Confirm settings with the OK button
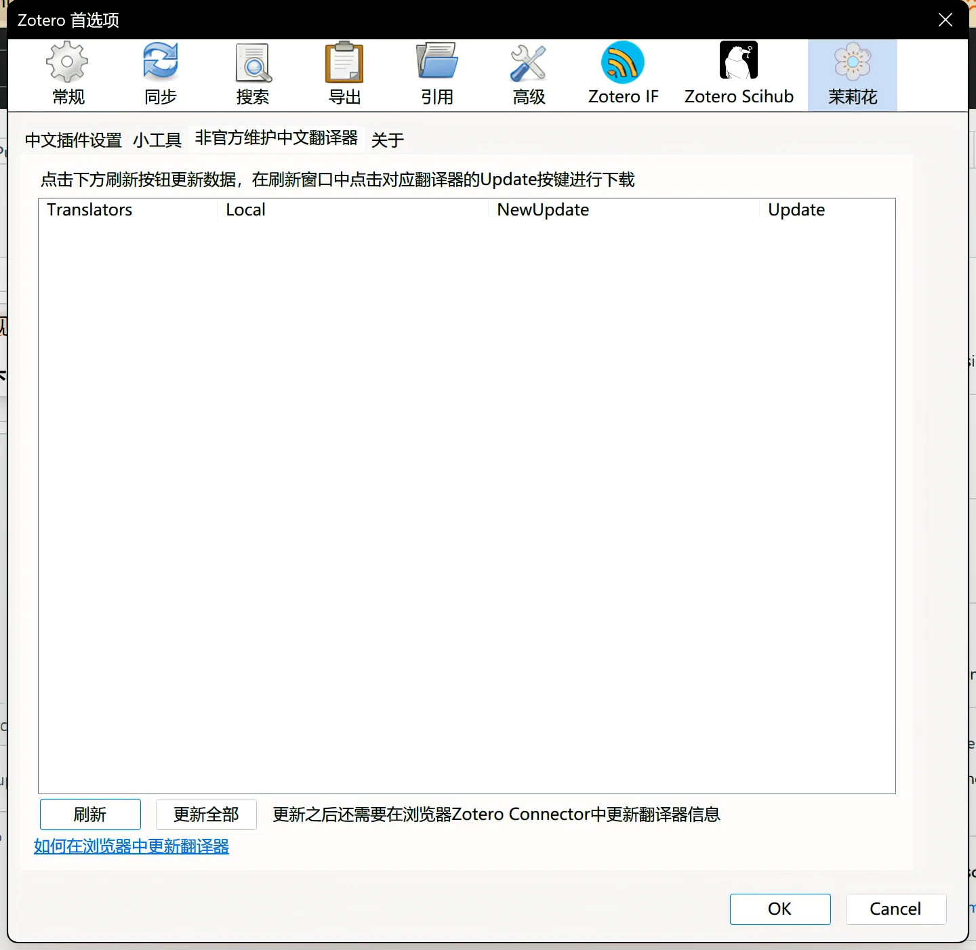The image size is (976, 950). point(779,909)
